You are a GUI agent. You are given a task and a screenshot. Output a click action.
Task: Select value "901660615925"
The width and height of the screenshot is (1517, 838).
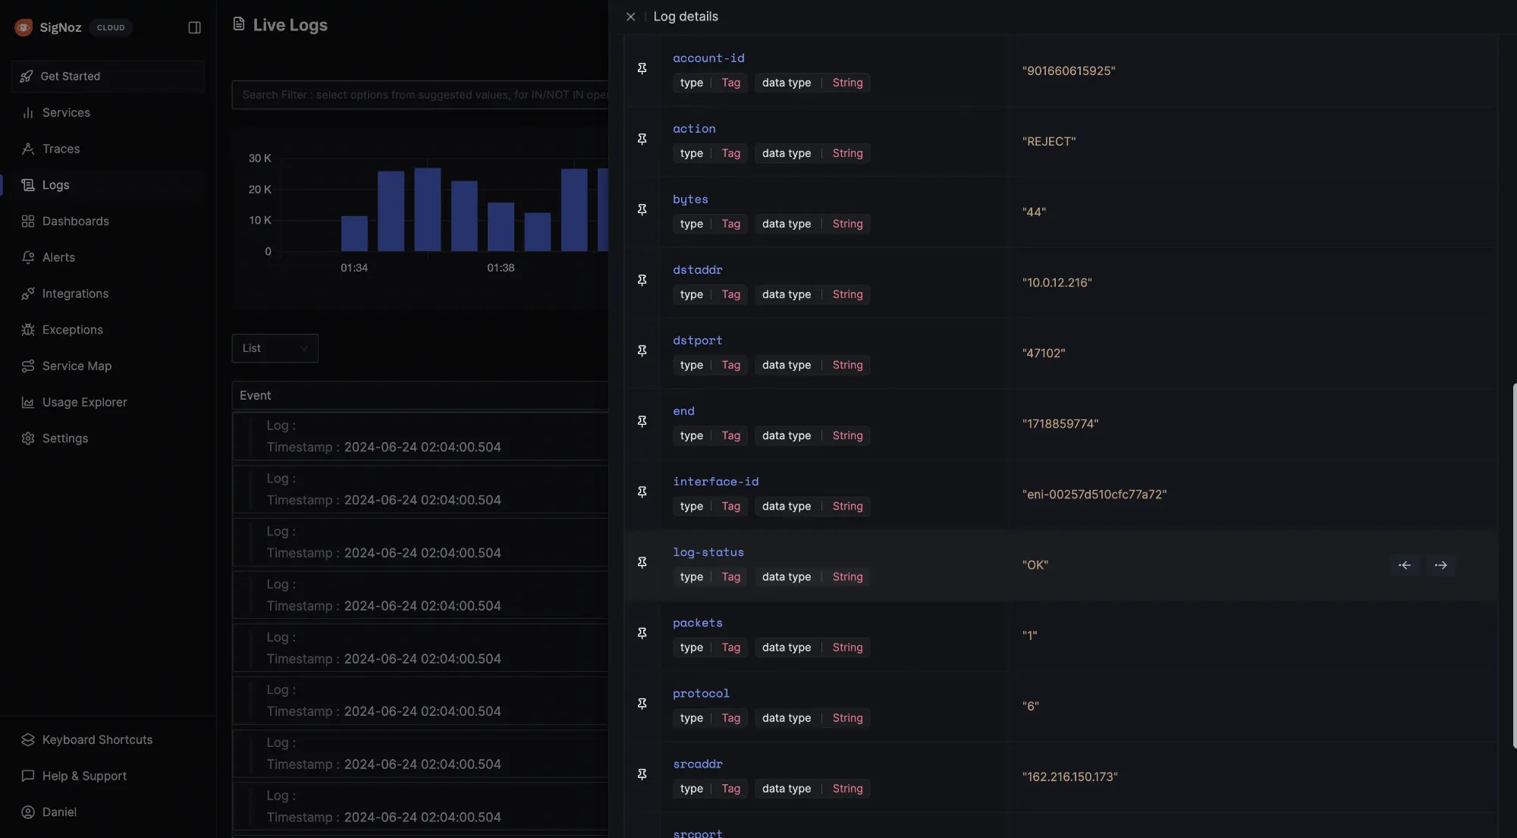(x=1069, y=71)
